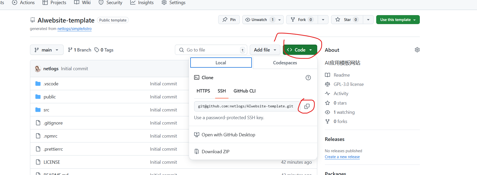Click the Readme book icon
The height and width of the screenshot is (175, 477).
click(327, 75)
